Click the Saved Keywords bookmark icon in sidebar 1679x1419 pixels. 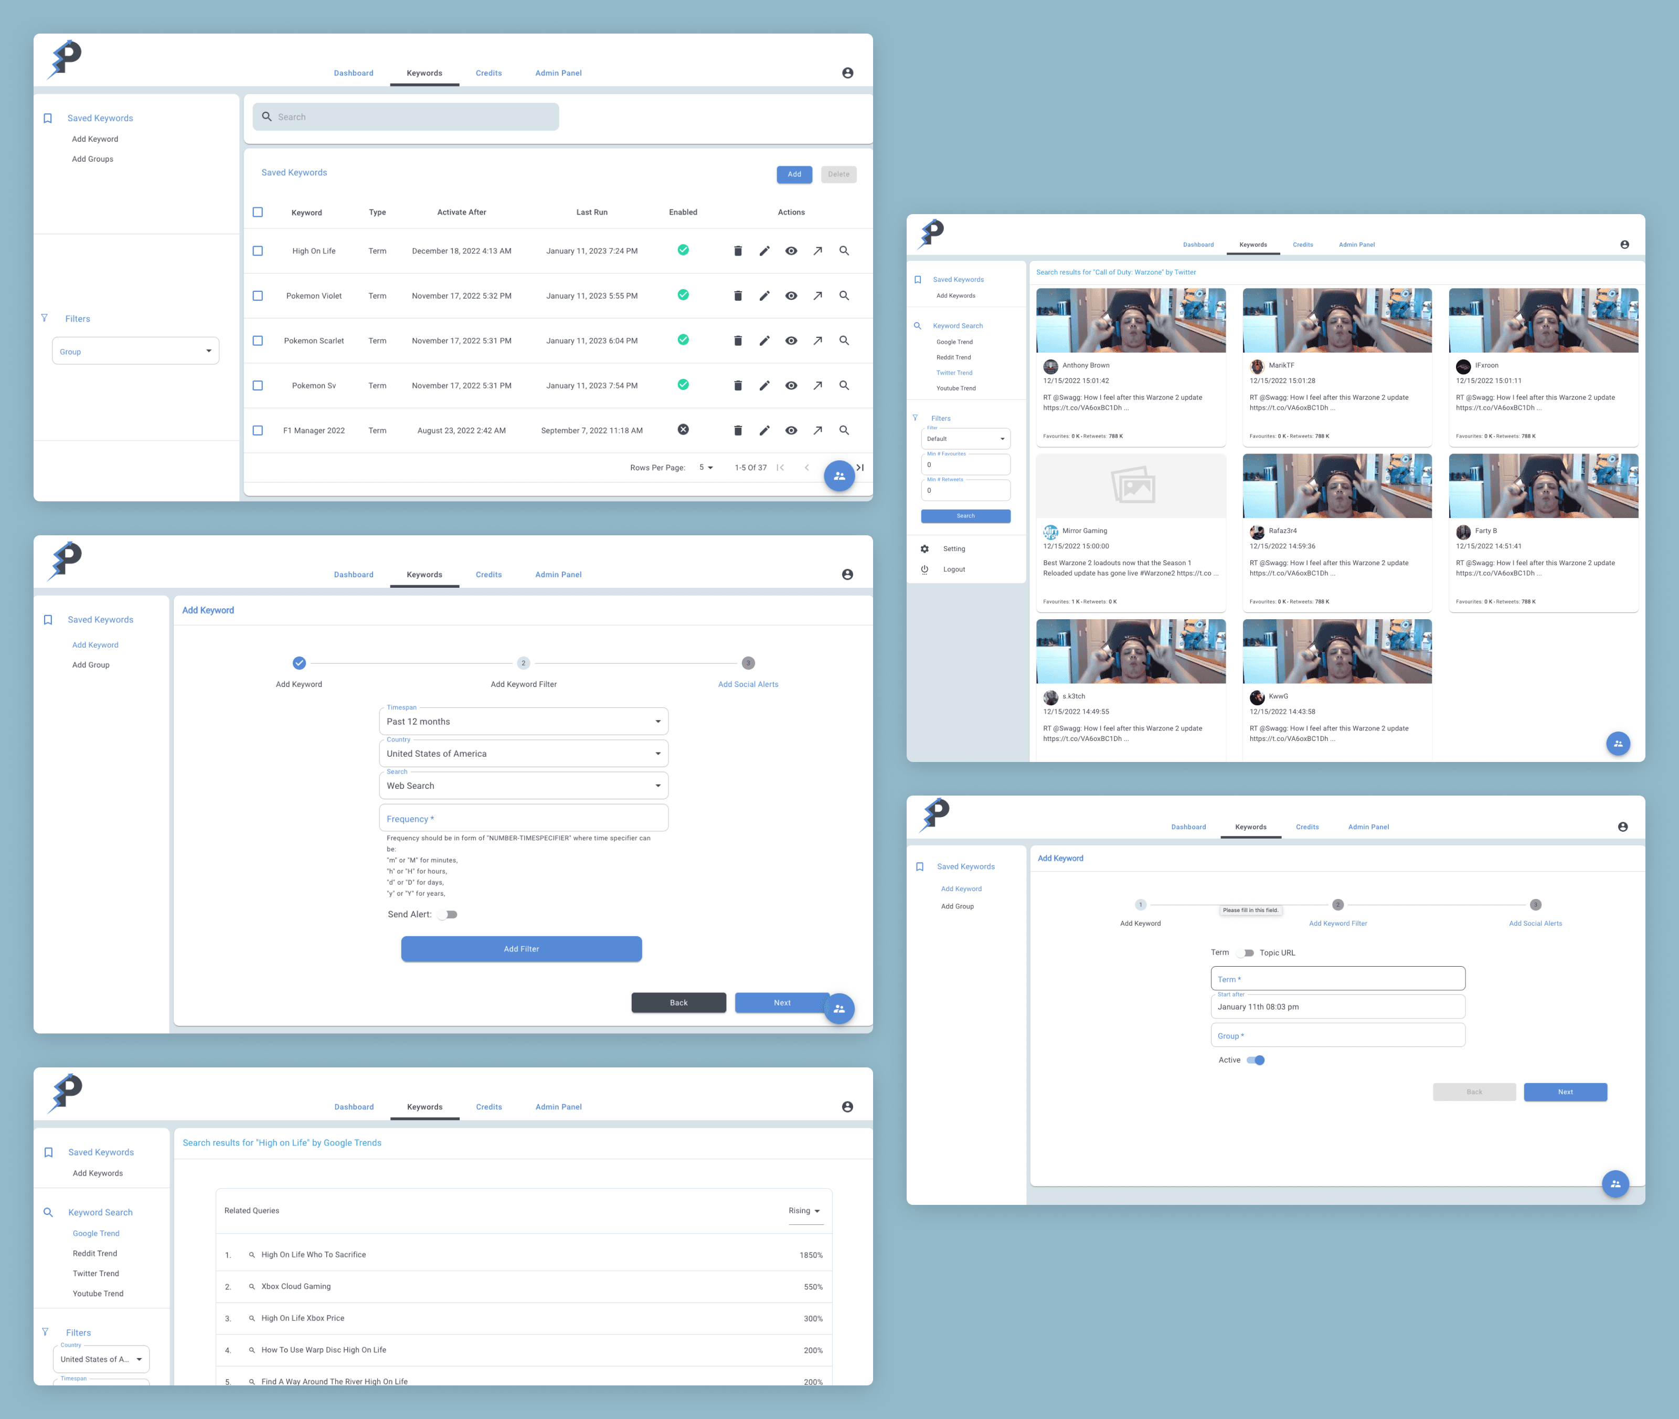click(x=47, y=118)
